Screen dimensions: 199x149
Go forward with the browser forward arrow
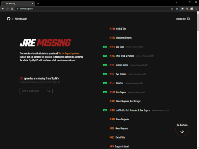point(8,9)
